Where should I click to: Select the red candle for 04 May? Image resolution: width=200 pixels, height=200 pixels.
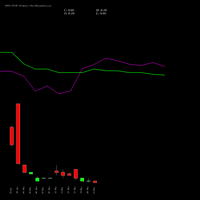[x=24, y=169]
